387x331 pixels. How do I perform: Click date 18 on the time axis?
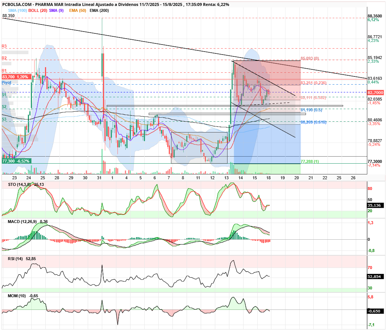click(x=268, y=178)
